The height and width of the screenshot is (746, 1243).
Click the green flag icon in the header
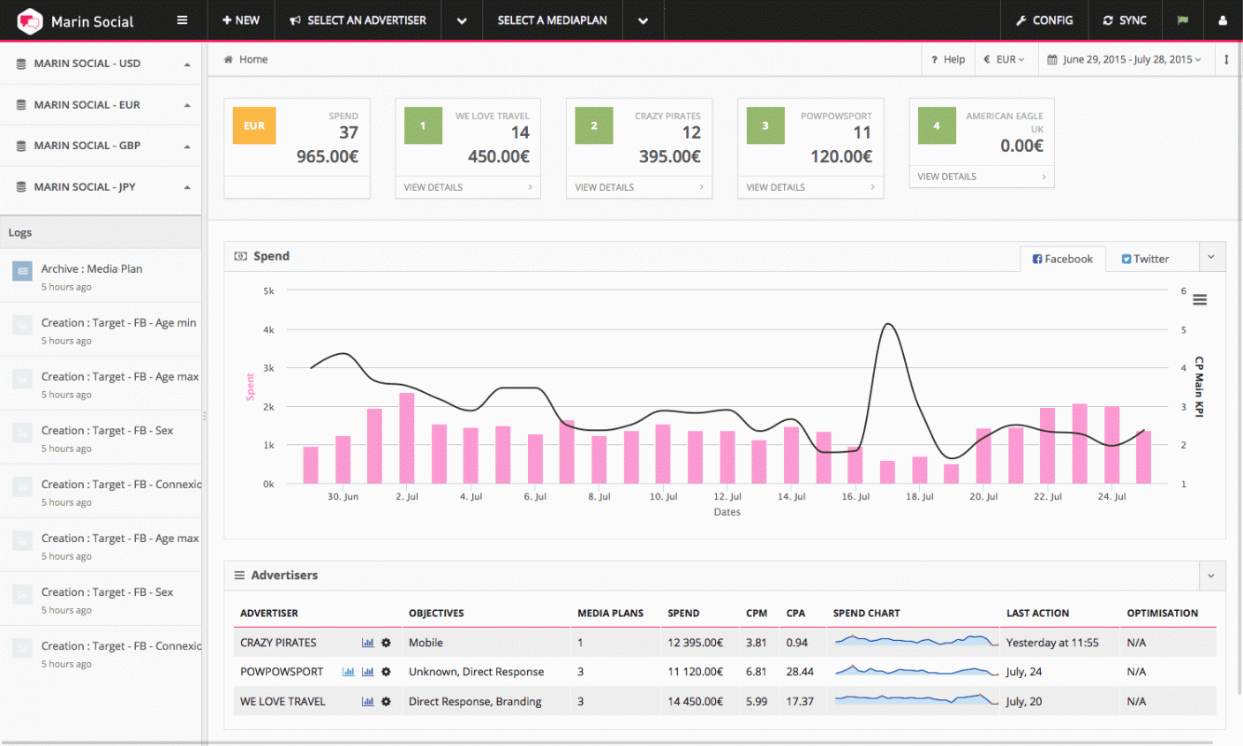click(1183, 19)
